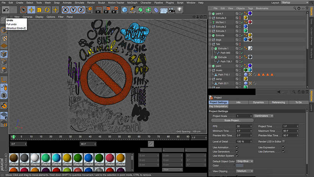This screenshot has width=314, height=177.
Task: Add a light object
Action: click(180, 10)
